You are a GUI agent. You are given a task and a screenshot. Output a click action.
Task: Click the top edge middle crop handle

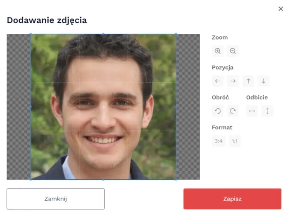[103, 34]
